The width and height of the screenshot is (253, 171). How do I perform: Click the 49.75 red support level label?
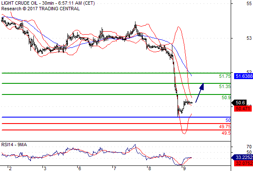[225, 127]
